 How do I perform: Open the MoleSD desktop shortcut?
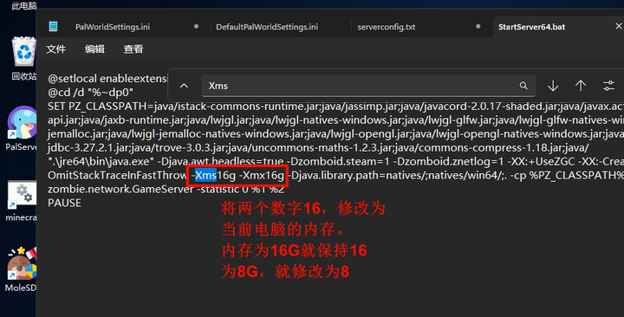pyautogui.click(x=21, y=268)
